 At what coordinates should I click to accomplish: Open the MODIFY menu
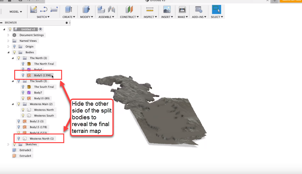tap(86, 17)
